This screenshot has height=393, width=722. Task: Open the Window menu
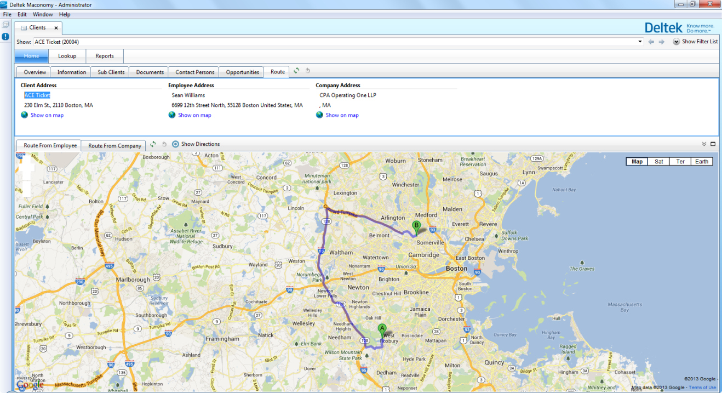click(x=43, y=14)
